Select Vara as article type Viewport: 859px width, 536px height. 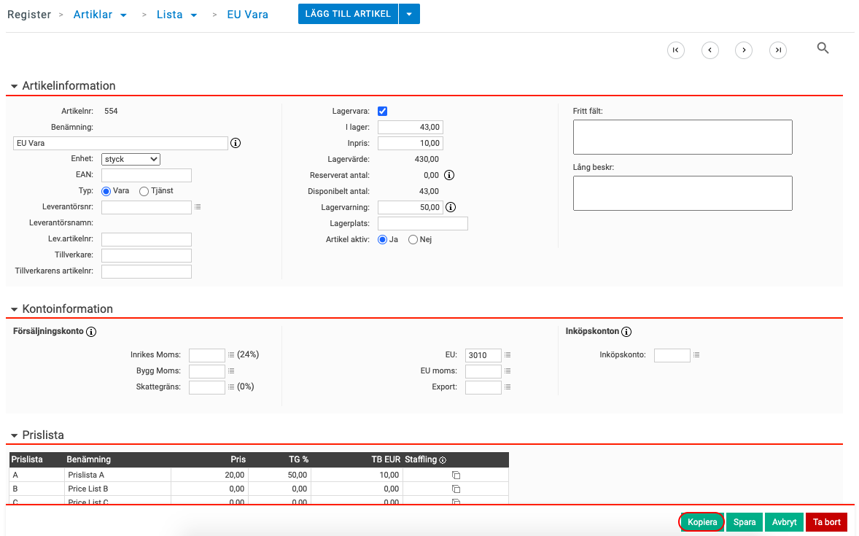point(106,191)
